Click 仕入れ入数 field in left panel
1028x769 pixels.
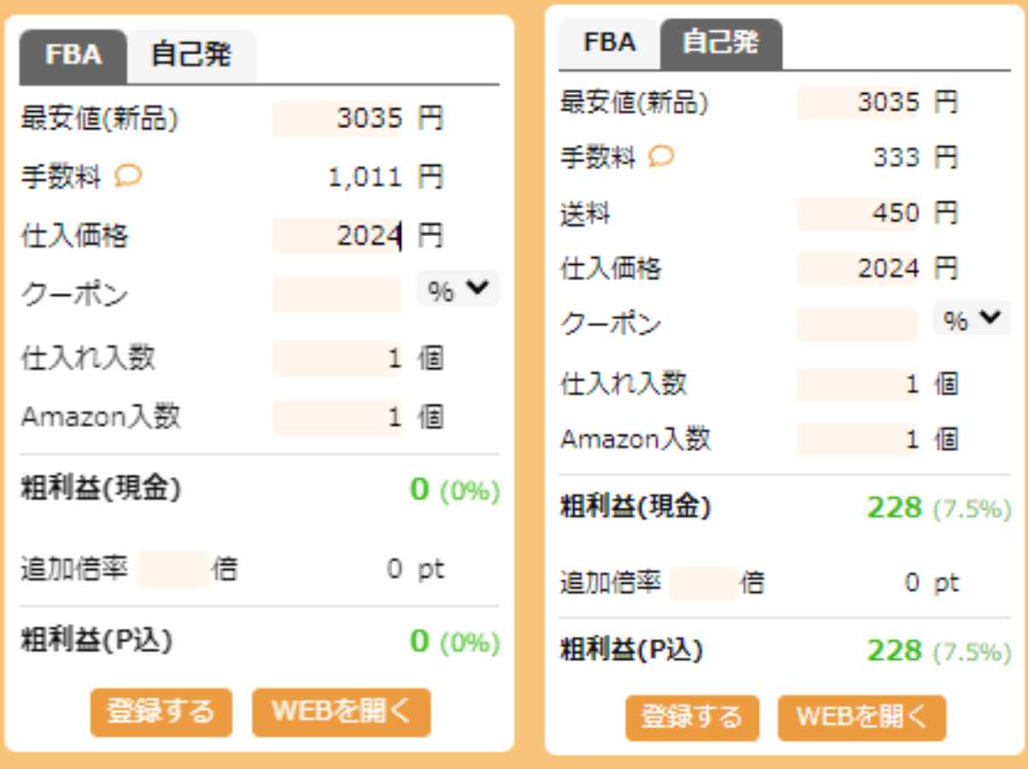tap(337, 359)
